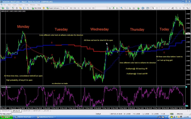Click the New Order button

(36, 8)
